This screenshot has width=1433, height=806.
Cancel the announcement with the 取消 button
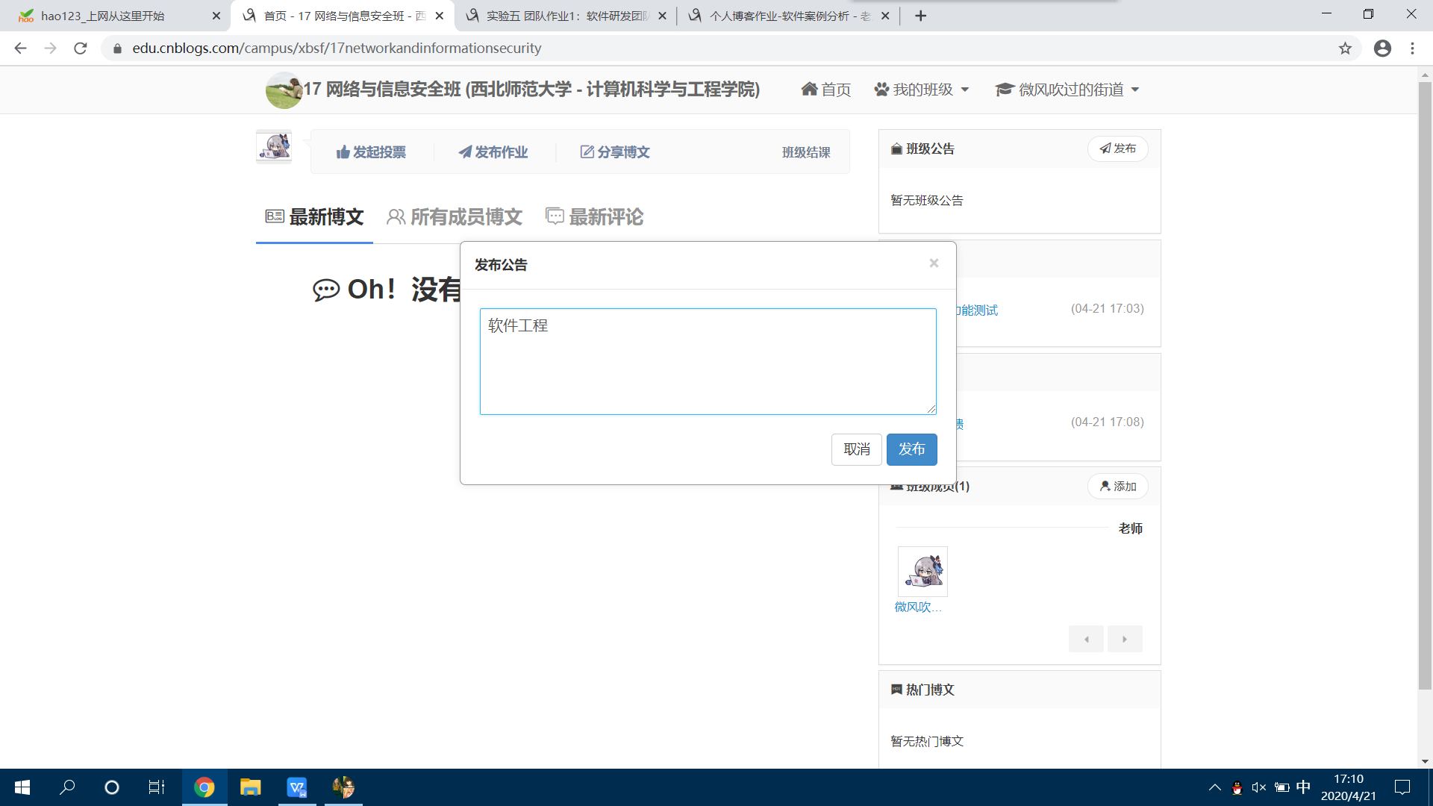point(856,449)
